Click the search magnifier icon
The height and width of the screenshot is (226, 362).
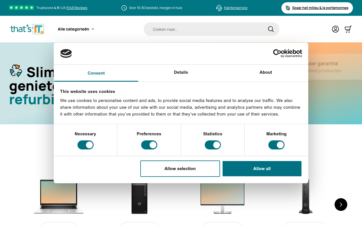point(271,29)
